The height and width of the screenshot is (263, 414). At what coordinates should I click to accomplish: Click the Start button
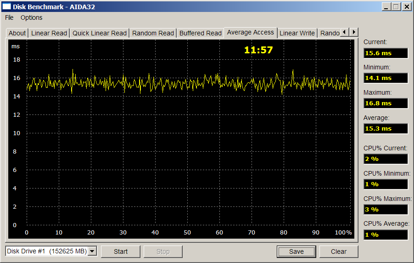point(121,252)
